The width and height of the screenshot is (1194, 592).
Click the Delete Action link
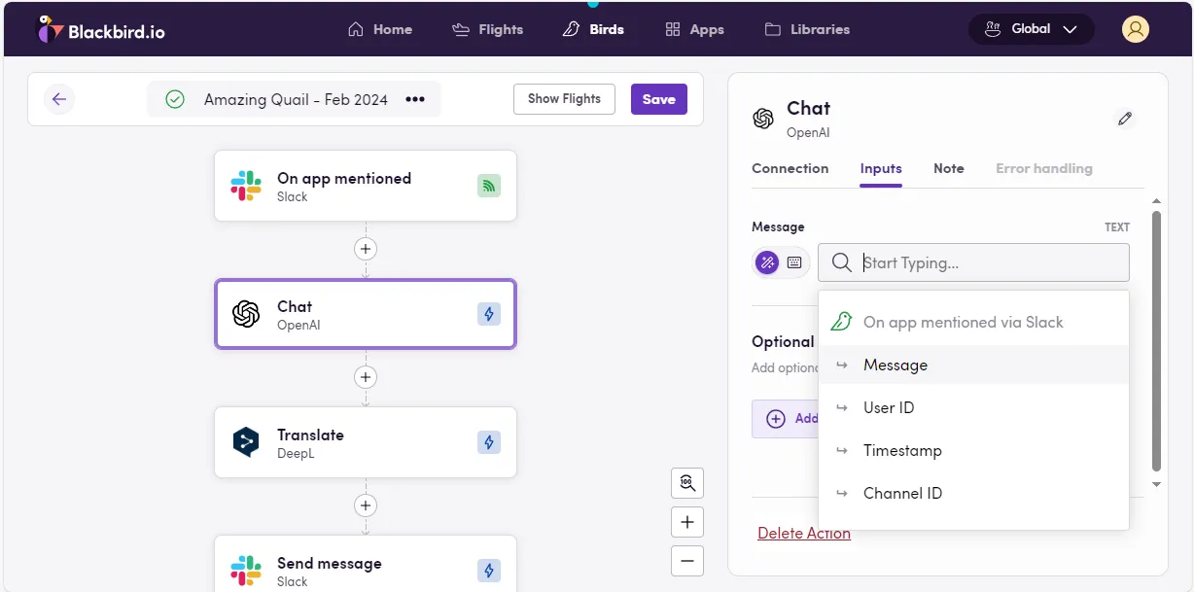click(x=804, y=533)
